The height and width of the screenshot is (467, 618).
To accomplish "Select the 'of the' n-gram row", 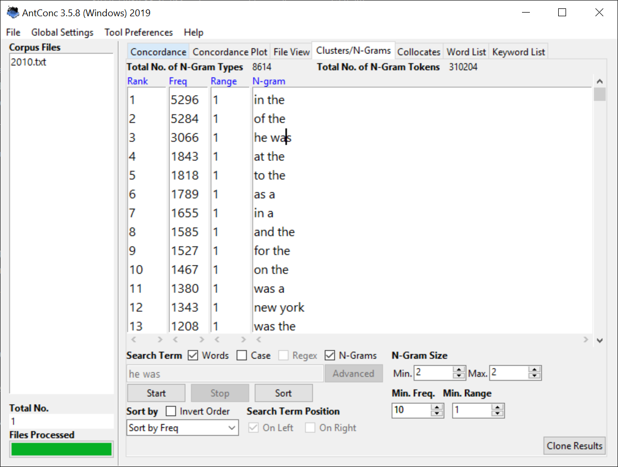I will click(x=270, y=119).
